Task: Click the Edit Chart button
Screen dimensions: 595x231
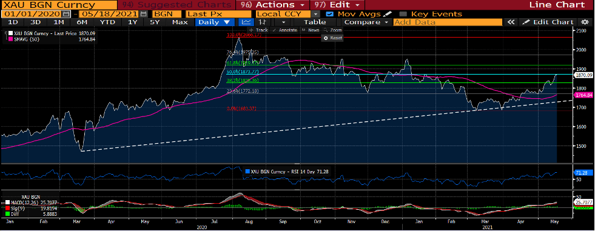Action: pyautogui.click(x=548, y=22)
